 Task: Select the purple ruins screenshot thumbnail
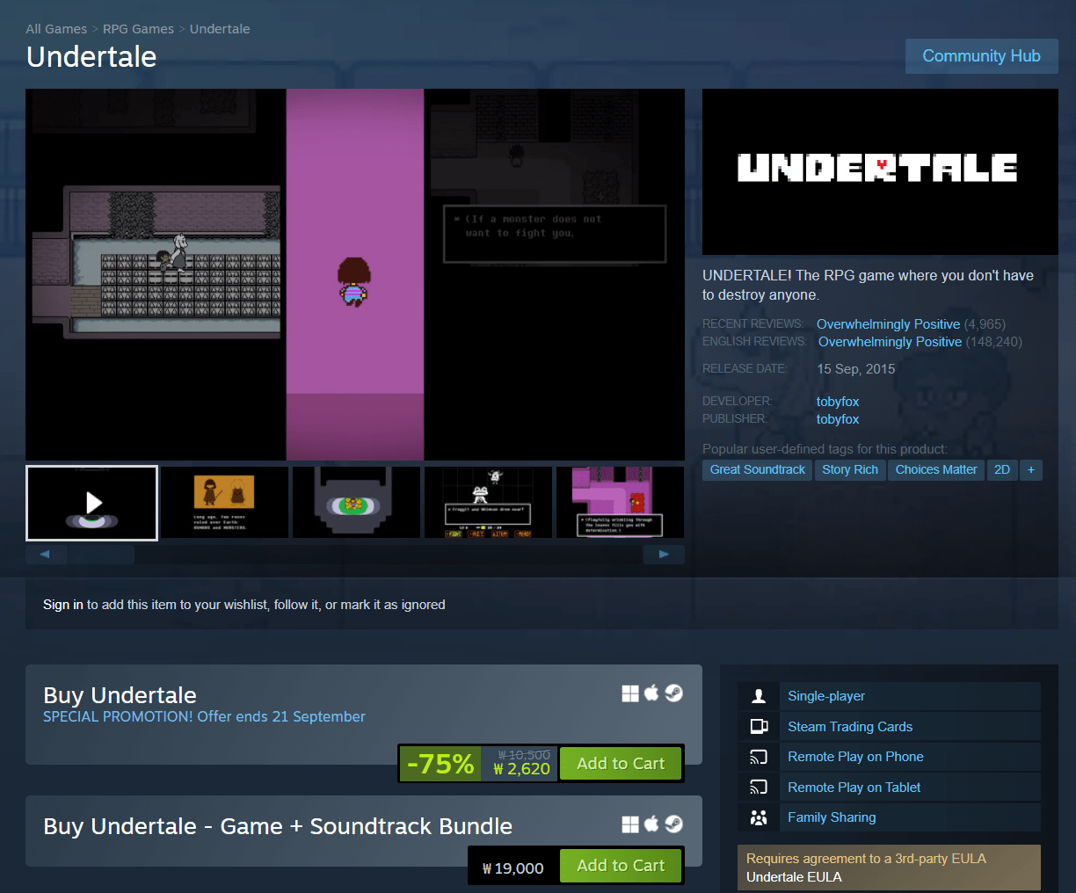click(x=620, y=503)
